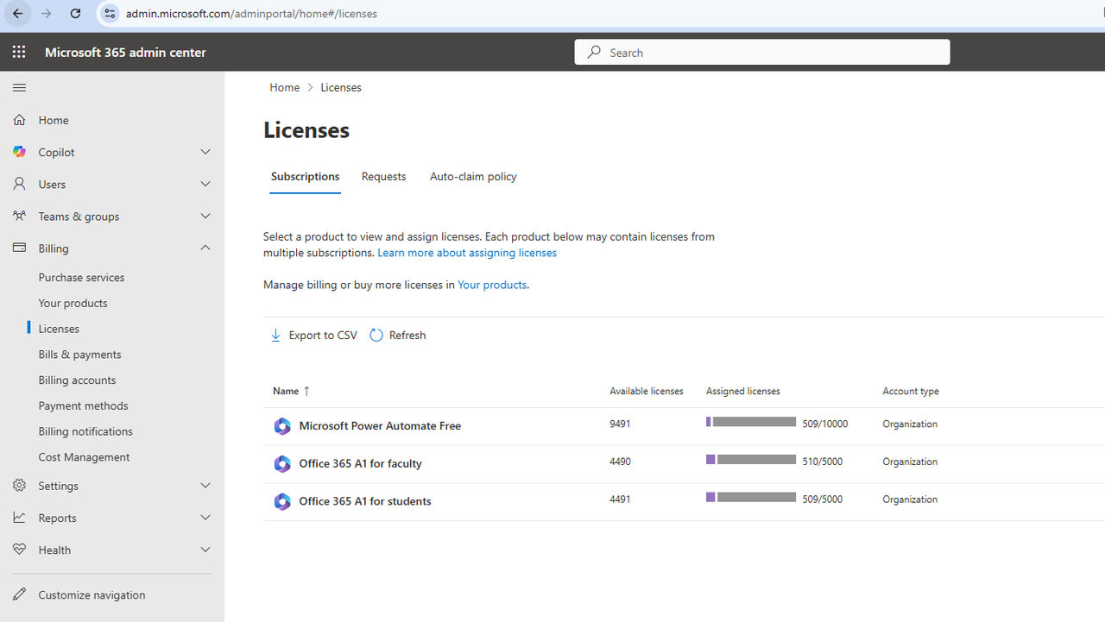Image resolution: width=1105 pixels, height=622 pixels.
Task: Expand the Users menu chevron
Action: pyautogui.click(x=205, y=184)
